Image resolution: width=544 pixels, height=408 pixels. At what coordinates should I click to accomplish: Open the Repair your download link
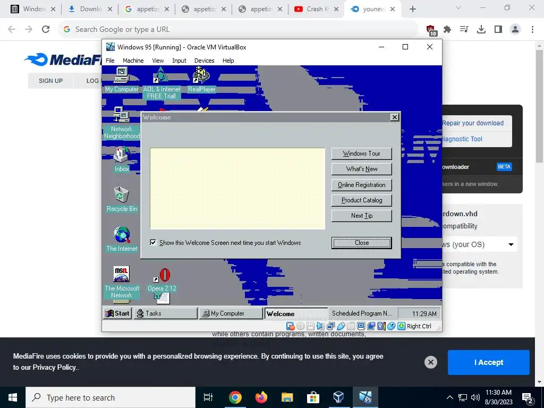pyautogui.click(x=472, y=123)
